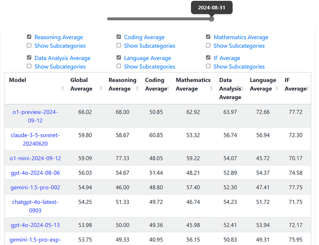Click the Model column header text
319x245 pixels.
(x=18, y=80)
